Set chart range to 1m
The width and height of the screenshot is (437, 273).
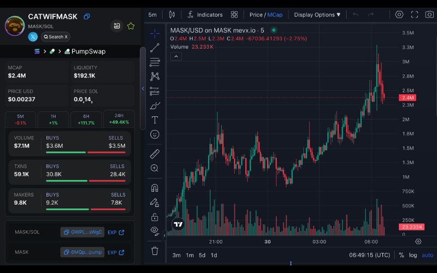[190, 255]
